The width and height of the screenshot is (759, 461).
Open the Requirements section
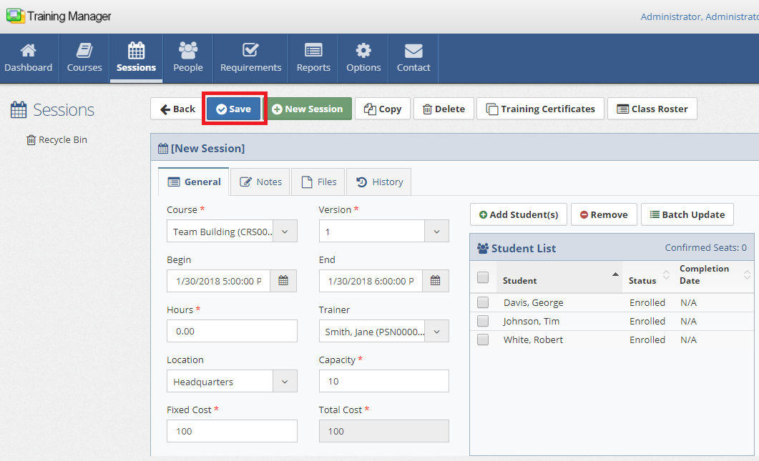pyautogui.click(x=250, y=57)
